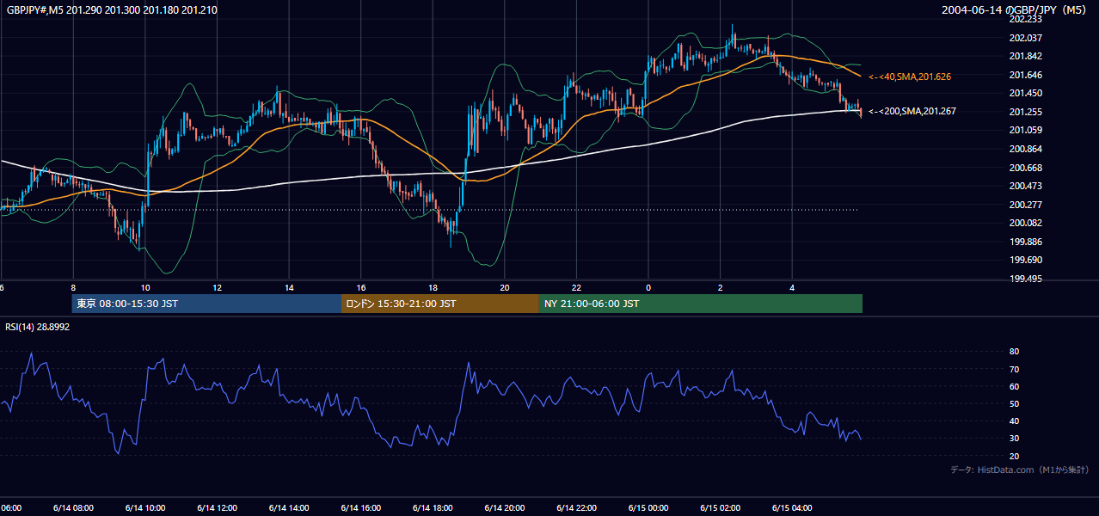Click price axis value 200.473
Screen dimensions: 1099x516
[1025, 186]
